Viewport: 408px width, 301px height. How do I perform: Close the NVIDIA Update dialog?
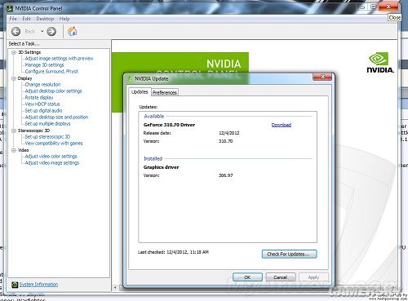(x=322, y=77)
